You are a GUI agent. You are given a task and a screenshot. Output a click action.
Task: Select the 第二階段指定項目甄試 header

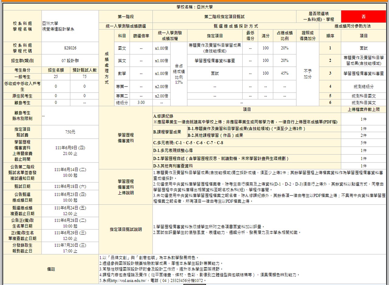click(x=224, y=17)
